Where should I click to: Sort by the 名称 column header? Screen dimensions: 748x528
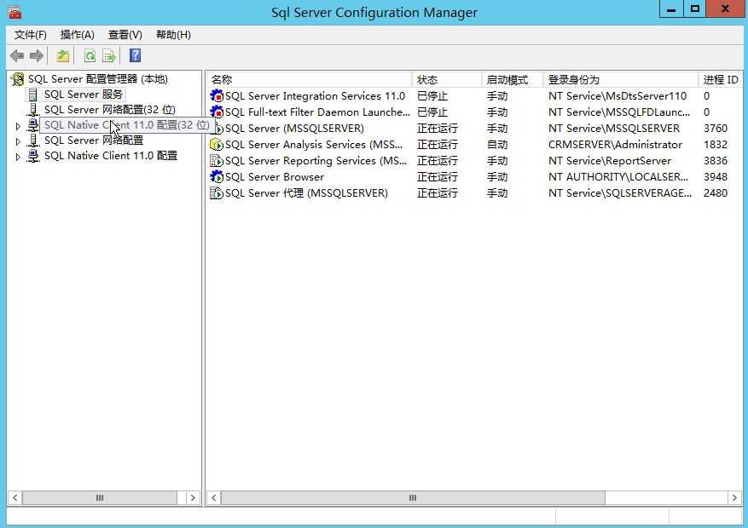tap(309, 79)
